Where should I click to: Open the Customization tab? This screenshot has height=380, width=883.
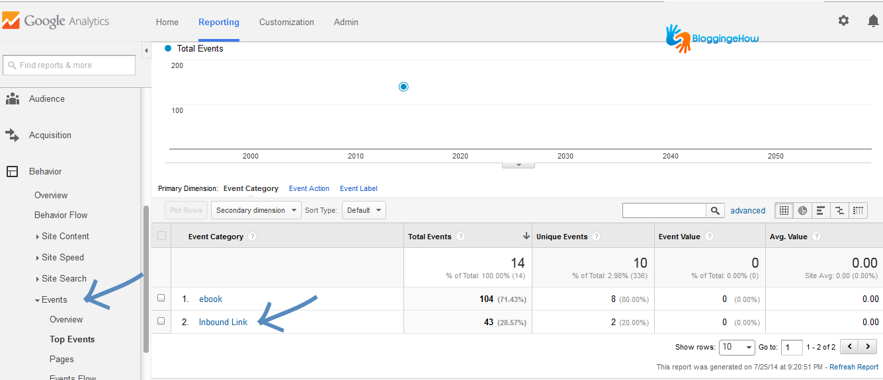tap(286, 22)
